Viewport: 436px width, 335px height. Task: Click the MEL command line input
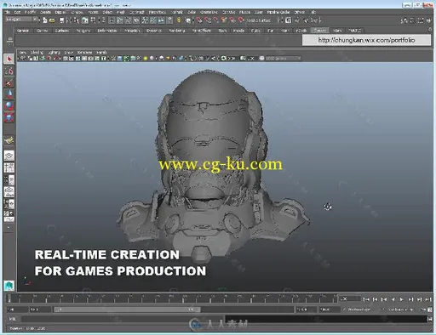tap(123, 319)
